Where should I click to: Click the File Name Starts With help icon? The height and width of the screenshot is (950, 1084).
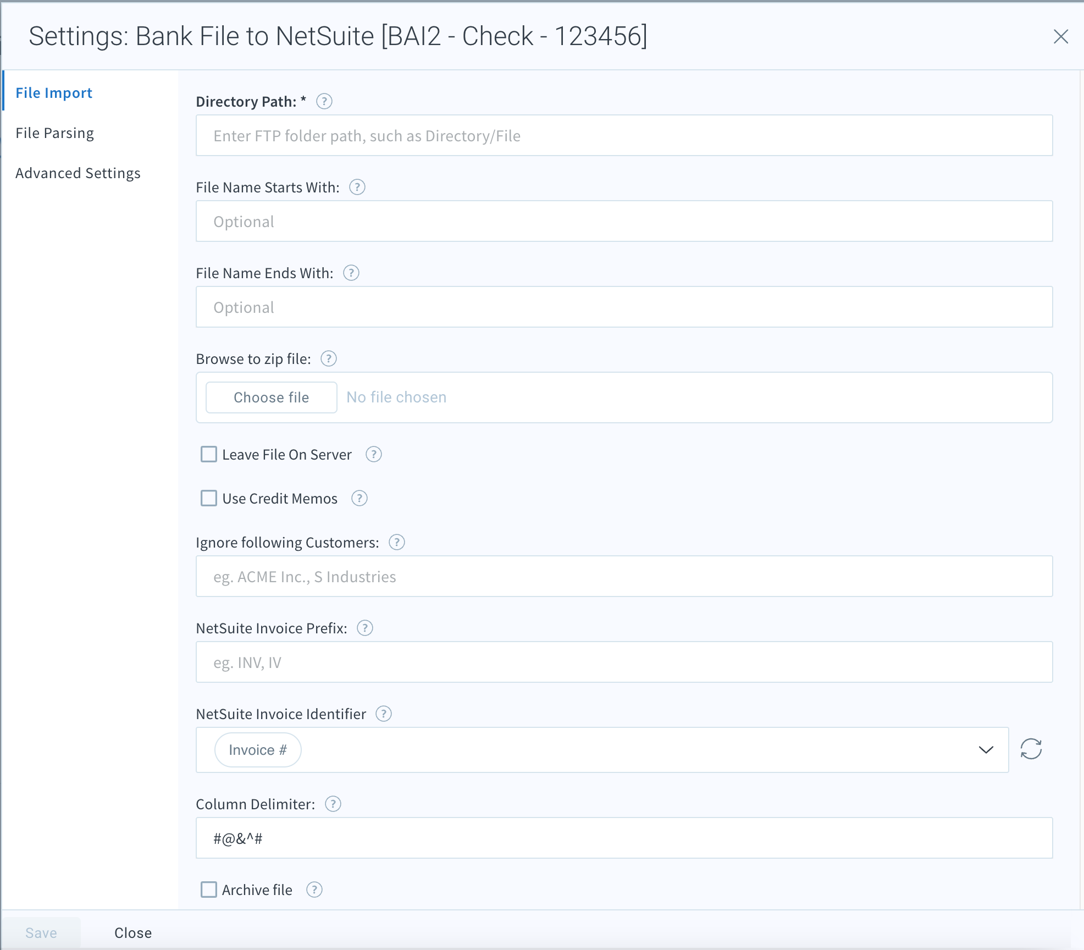pyautogui.click(x=357, y=187)
